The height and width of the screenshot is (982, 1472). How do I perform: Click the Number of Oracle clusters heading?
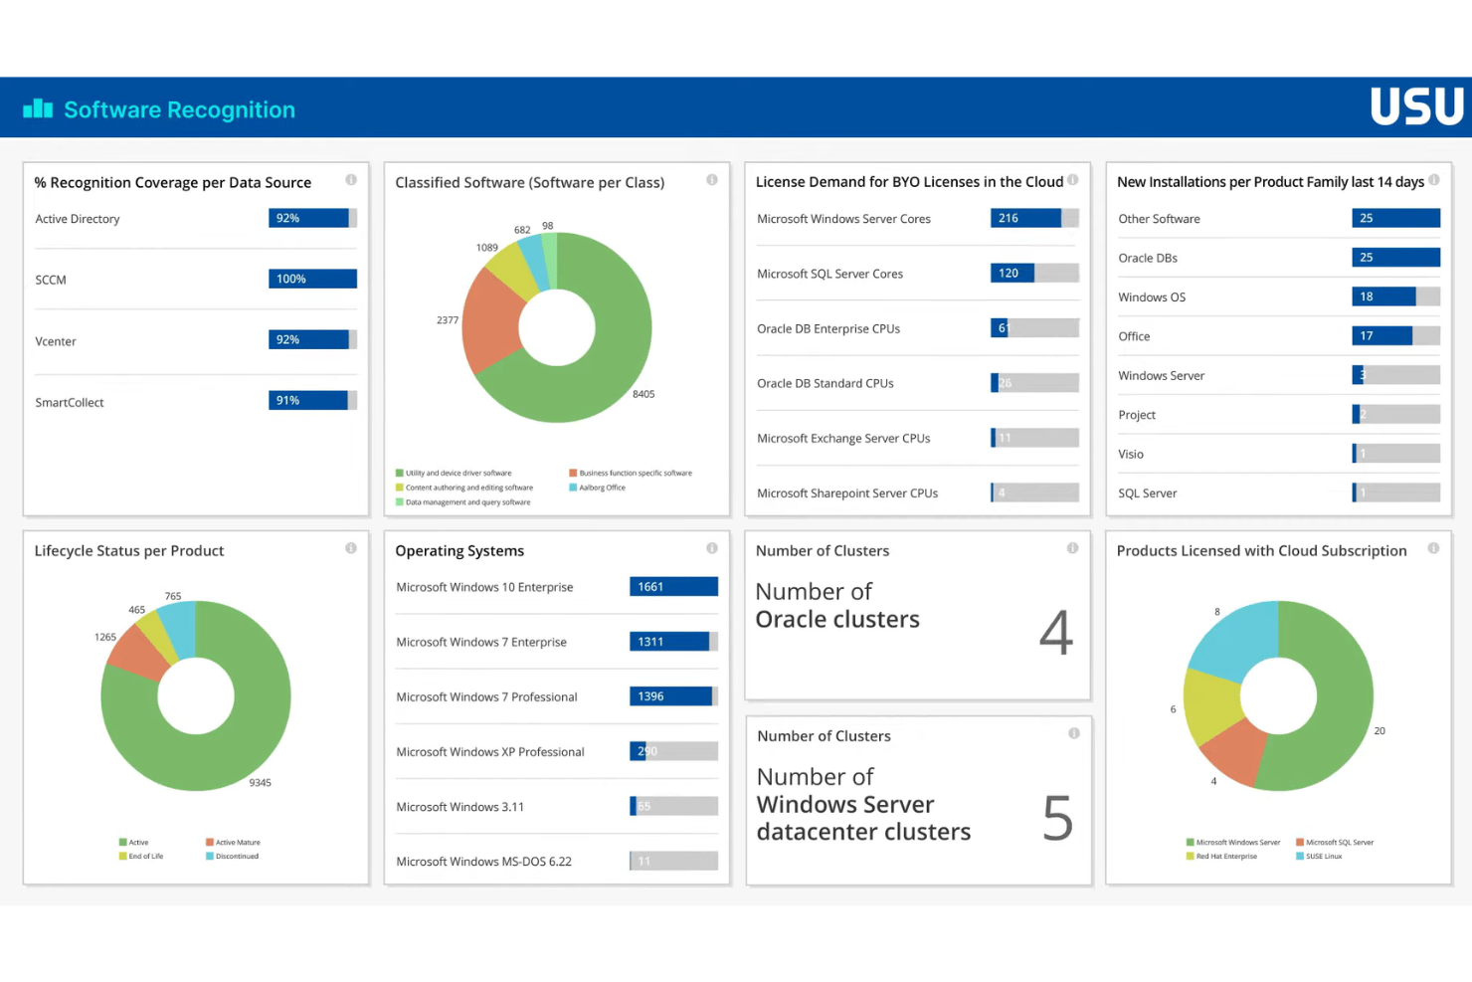point(837,605)
